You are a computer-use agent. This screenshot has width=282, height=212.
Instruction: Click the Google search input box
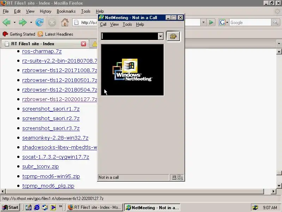(250, 23)
